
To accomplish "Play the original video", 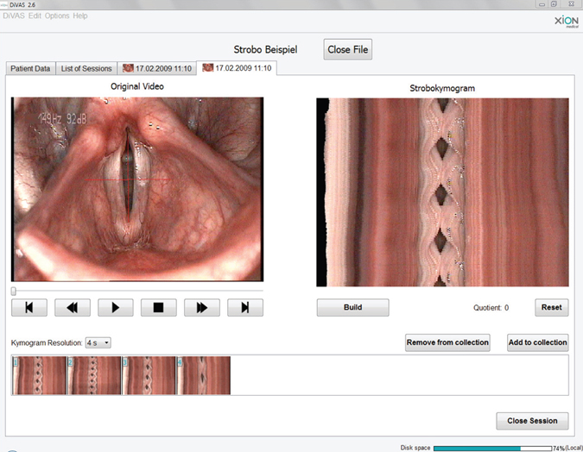I will pyautogui.click(x=116, y=307).
